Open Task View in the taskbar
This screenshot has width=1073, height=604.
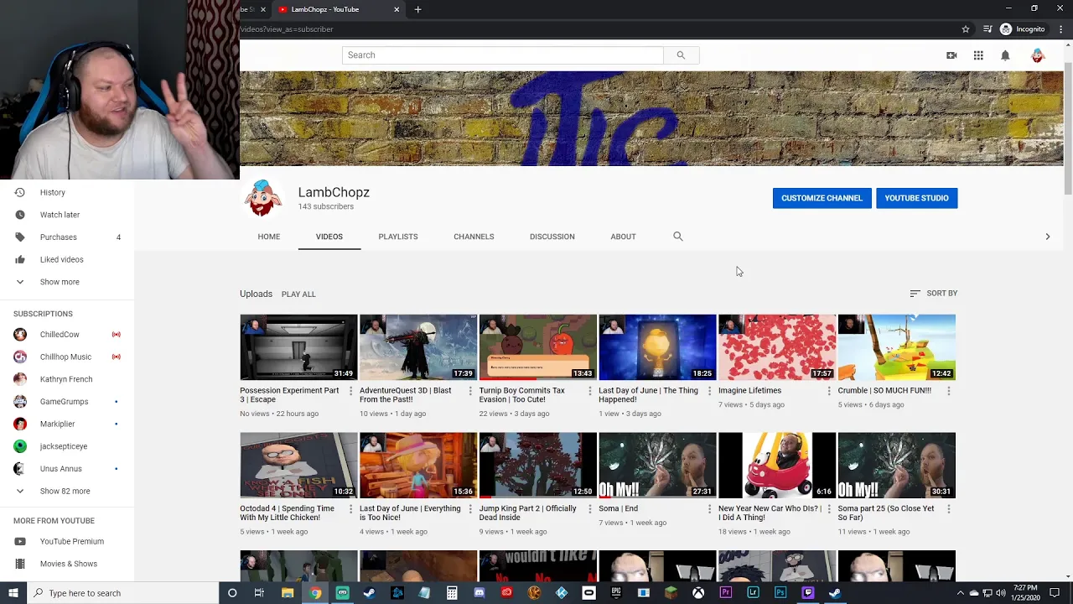(259, 593)
